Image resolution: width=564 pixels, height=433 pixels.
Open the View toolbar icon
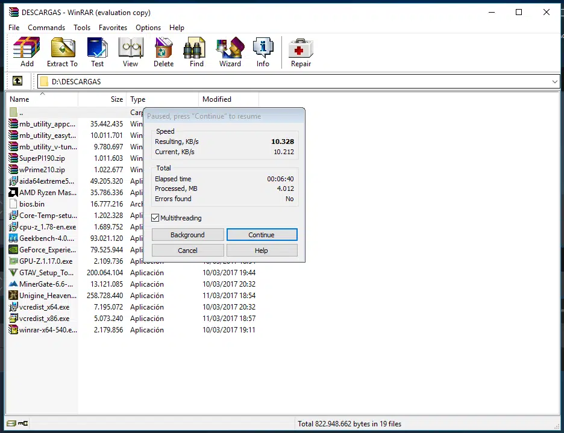click(x=131, y=48)
